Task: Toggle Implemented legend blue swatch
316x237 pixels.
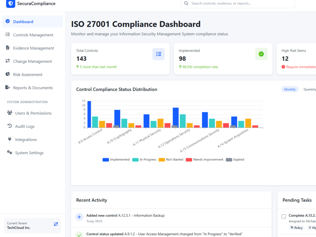Action: click(106, 160)
